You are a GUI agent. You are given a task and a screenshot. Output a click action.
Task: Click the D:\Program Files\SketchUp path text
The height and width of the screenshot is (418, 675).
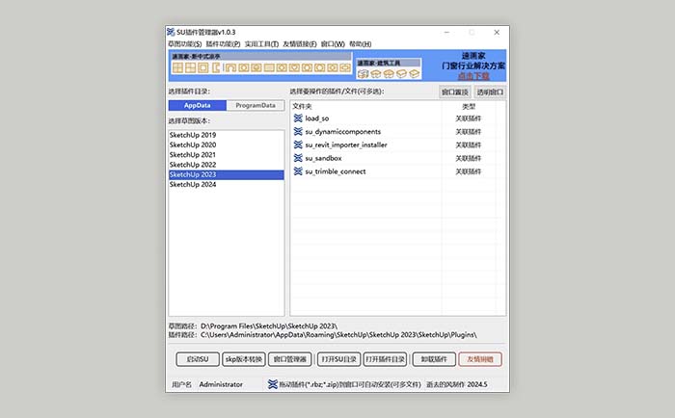pyautogui.click(x=269, y=326)
